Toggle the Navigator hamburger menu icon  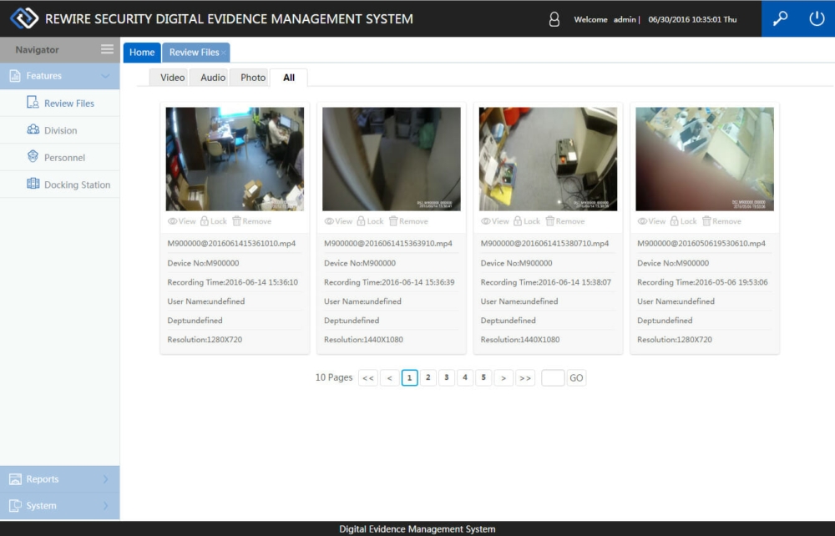point(107,49)
